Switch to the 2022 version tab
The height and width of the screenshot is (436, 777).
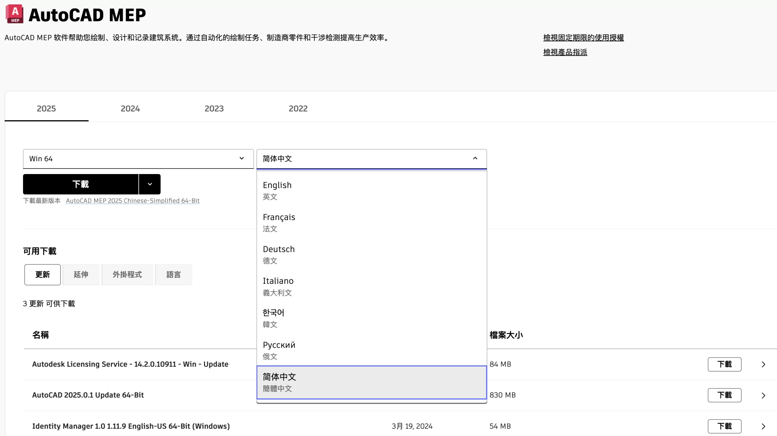pos(298,109)
